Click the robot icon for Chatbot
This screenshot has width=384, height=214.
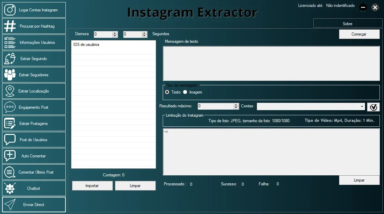[x=10, y=188]
